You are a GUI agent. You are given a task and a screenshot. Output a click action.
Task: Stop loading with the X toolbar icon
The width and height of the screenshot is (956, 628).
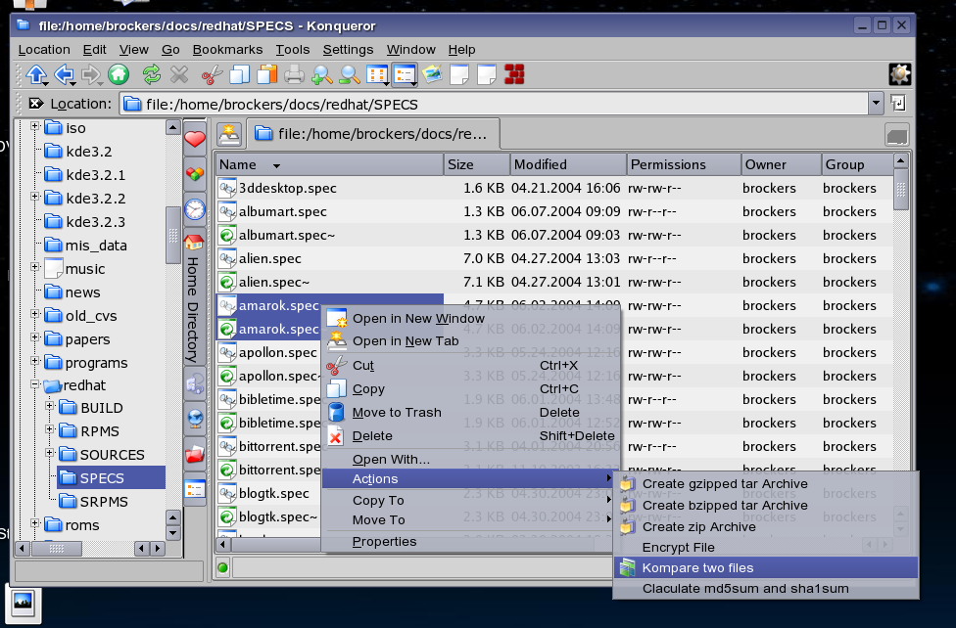pyautogui.click(x=179, y=75)
